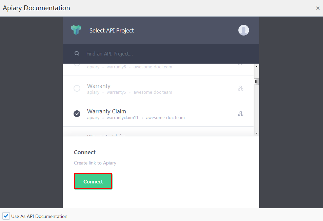Click the team icon beside Warranty Claim

pyautogui.click(x=241, y=113)
